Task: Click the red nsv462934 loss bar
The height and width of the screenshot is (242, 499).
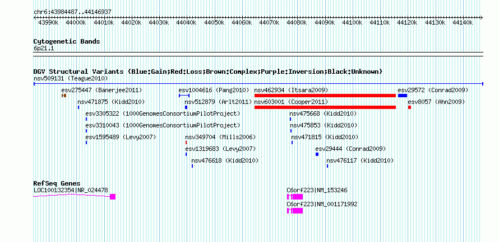Action: (325, 96)
